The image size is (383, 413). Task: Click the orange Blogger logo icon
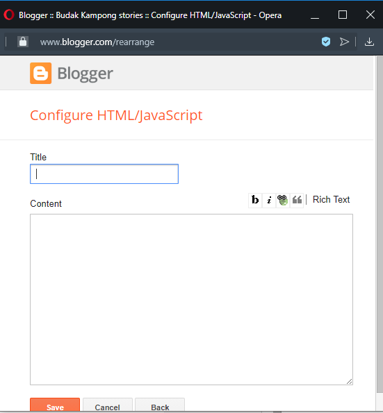coord(40,73)
